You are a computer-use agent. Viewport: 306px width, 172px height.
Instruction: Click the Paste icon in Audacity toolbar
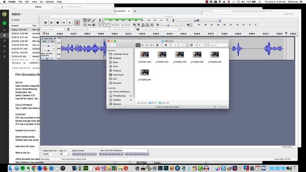coord(109,25)
